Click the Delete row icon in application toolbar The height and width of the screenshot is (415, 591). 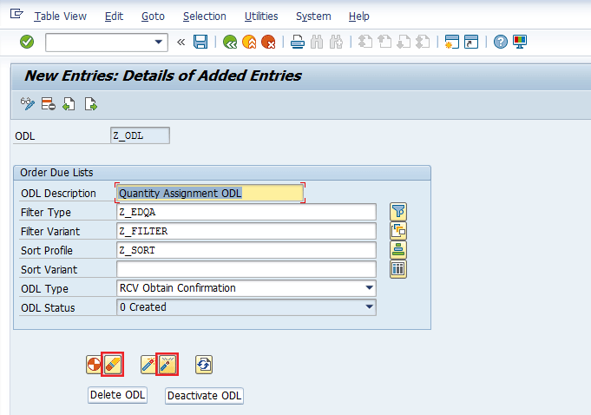pyautogui.click(x=48, y=104)
